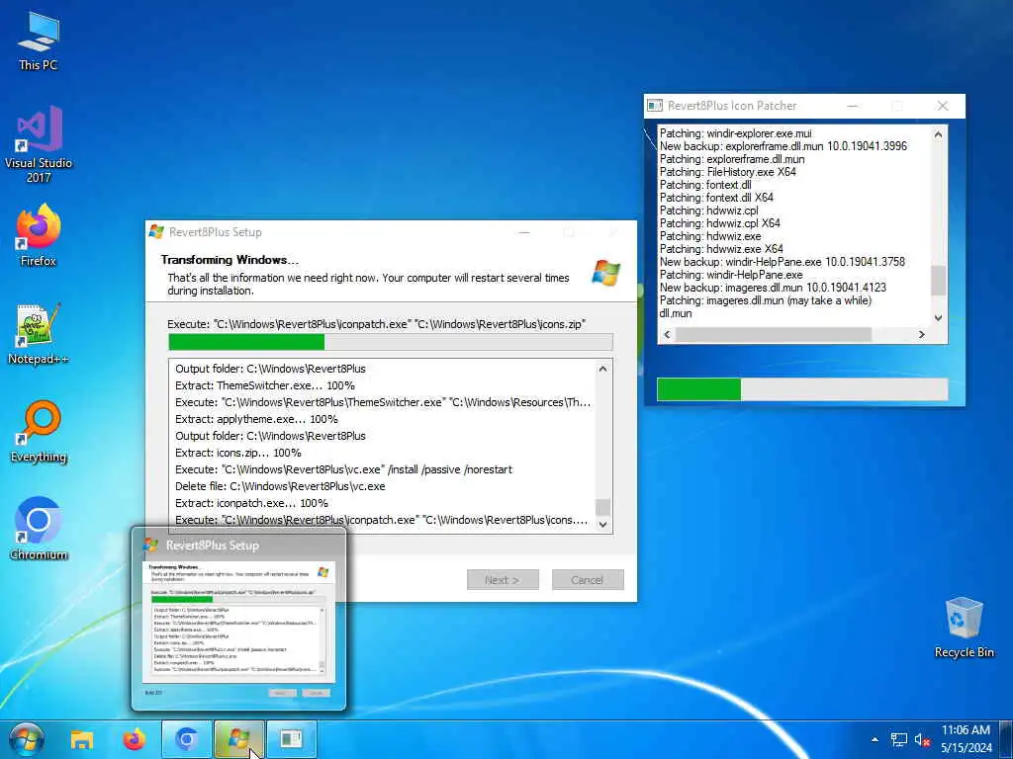Switch to Chromium in the taskbar

point(187,739)
